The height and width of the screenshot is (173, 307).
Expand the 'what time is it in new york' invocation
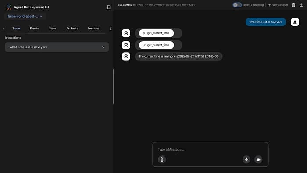tap(57, 47)
